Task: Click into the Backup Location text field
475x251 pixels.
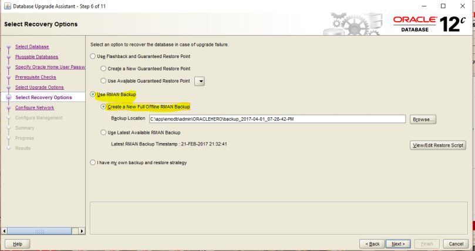Action: [x=277, y=119]
